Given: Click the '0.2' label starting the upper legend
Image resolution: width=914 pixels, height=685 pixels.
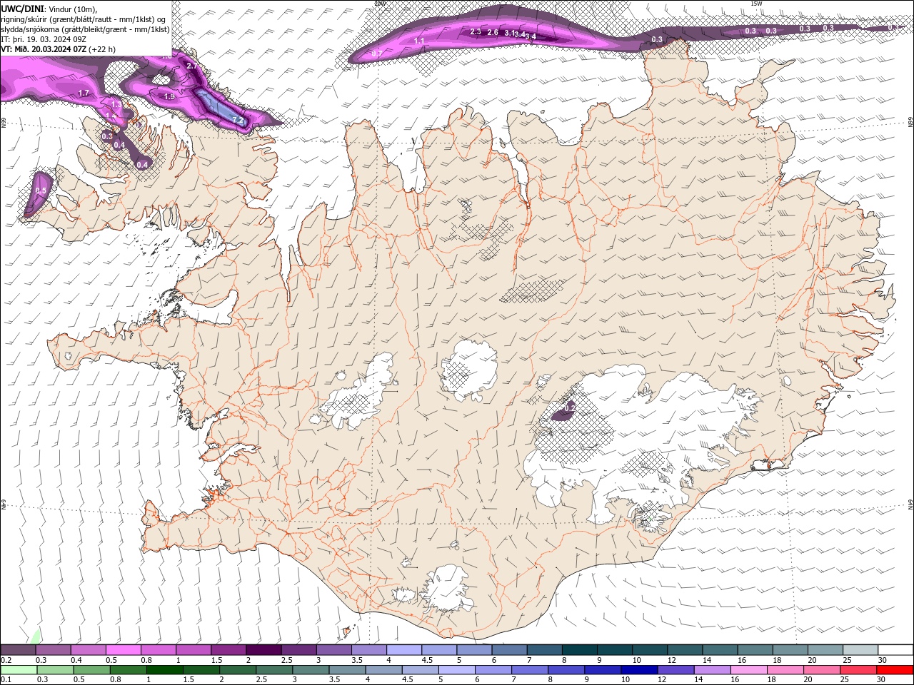Looking at the screenshot, I should point(6,661).
